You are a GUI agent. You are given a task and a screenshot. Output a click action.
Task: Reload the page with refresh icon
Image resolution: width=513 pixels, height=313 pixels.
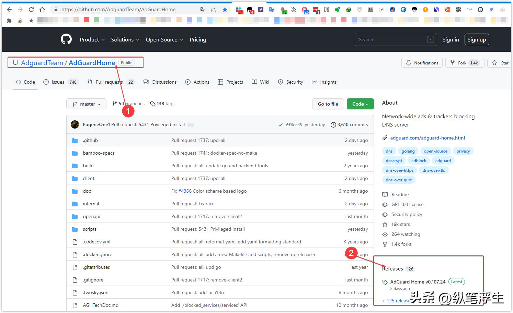point(31,10)
